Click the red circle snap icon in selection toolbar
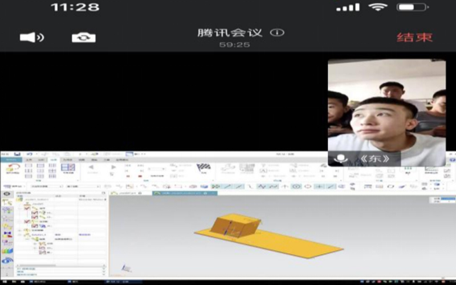The width and height of the screenshot is (456, 285). 308,186
